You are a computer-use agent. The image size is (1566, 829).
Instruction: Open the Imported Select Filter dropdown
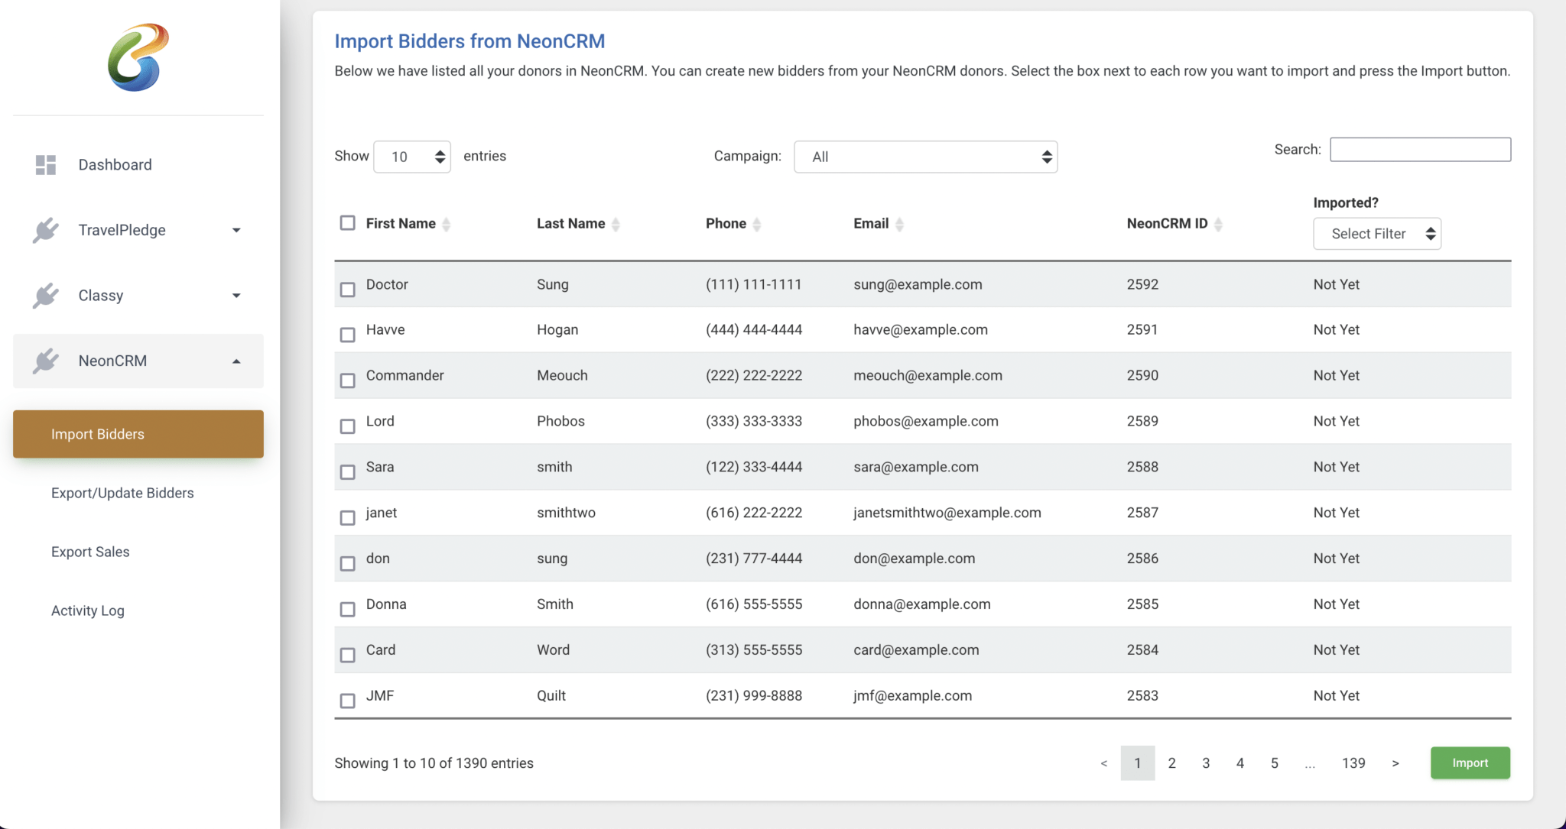point(1377,234)
